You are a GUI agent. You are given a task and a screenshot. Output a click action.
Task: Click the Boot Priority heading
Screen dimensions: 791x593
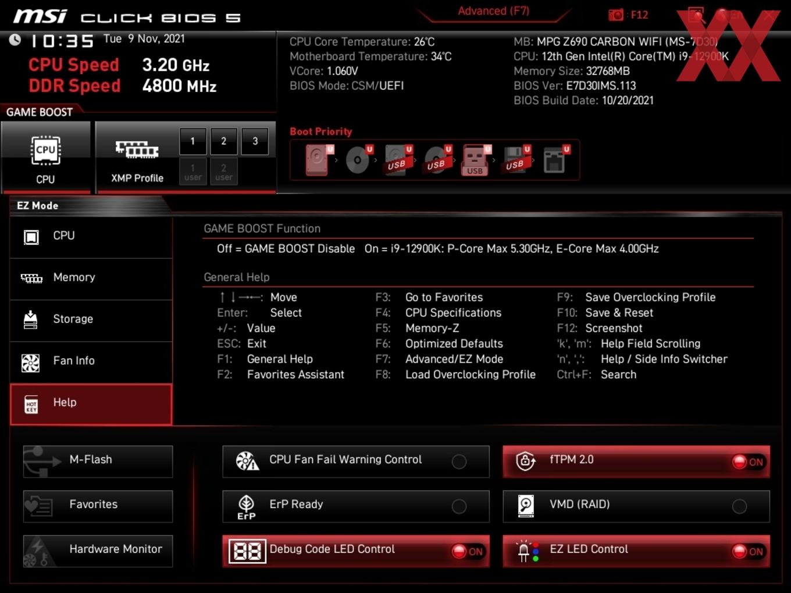pos(321,131)
